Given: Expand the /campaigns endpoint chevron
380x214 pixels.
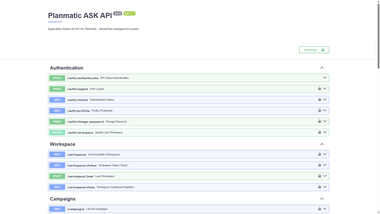Looking at the screenshot, I should (325, 209).
